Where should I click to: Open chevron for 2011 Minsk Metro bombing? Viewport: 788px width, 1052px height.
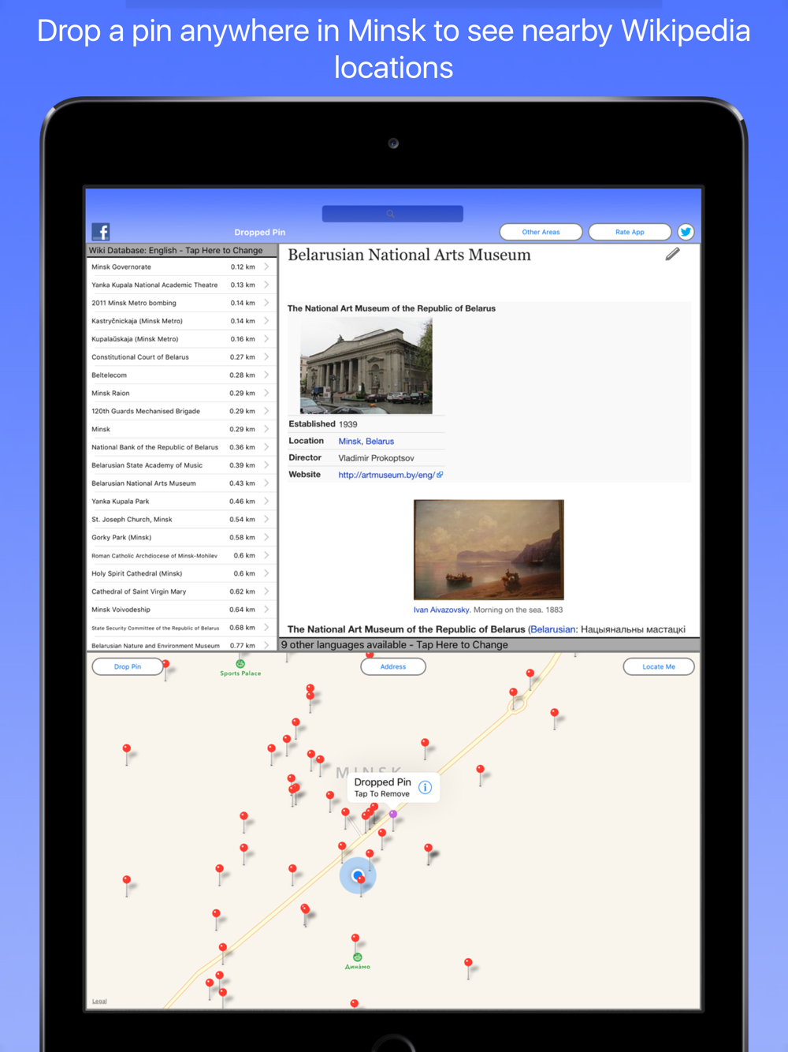[266, 303]
